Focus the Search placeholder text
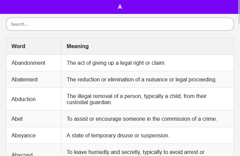The image size is (240, 156). [x=20, y=24]
